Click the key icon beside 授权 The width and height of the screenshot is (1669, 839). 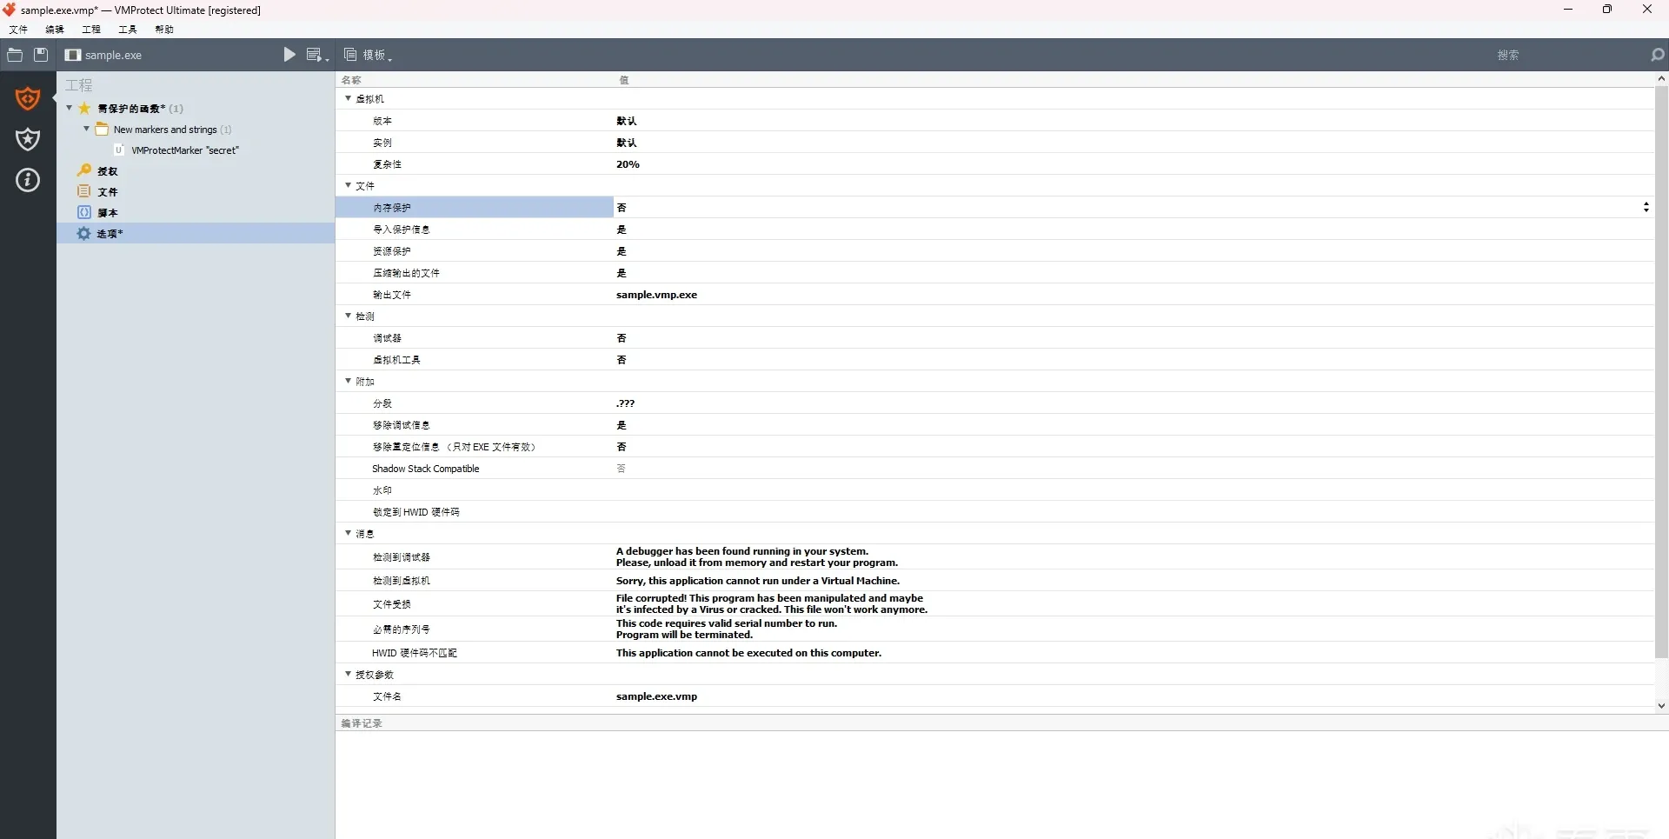(x=84, y=170)
